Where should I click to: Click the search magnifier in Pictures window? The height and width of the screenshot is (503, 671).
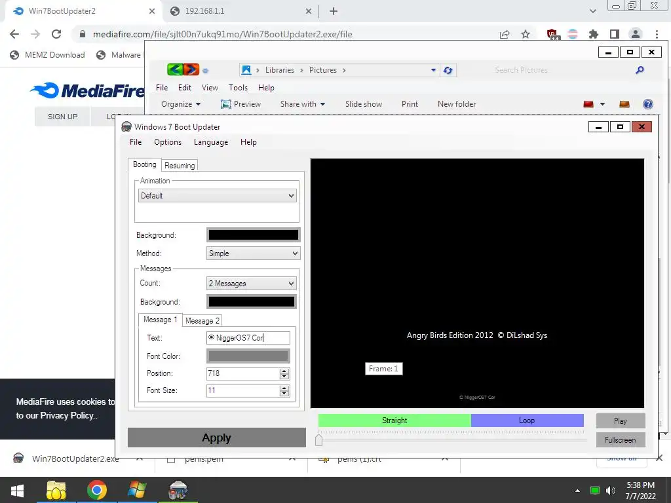[640, 70]
